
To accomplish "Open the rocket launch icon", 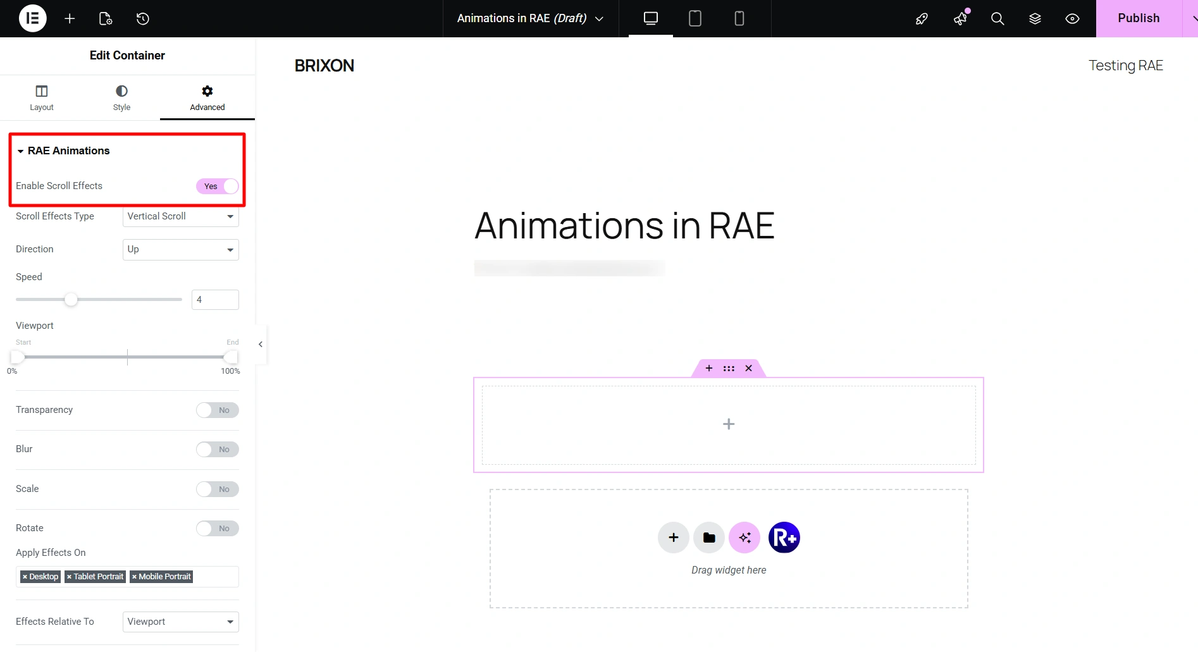I will coord(922,18).
